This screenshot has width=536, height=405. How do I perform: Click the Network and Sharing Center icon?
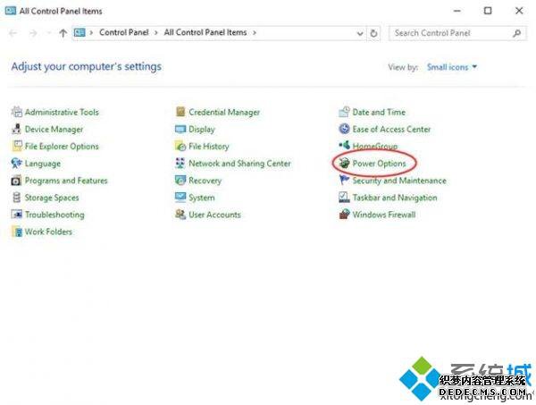click(x=180, y=164)
